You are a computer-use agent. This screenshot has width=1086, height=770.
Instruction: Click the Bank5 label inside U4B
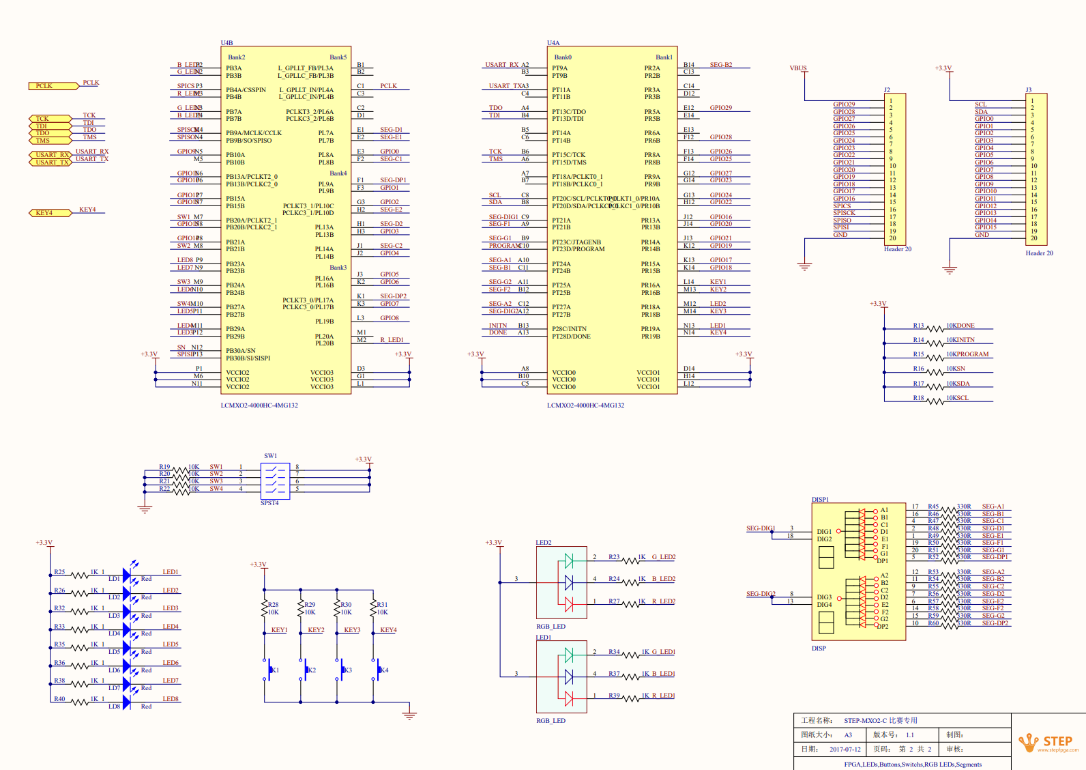point(338,57)
